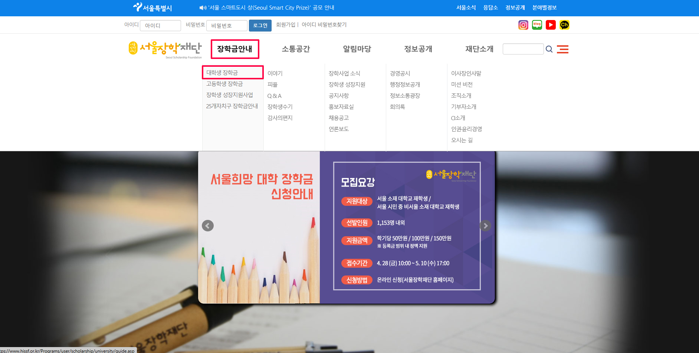
Task: Open 공지사항 submenu item
Action: click(x=339, y=96)
